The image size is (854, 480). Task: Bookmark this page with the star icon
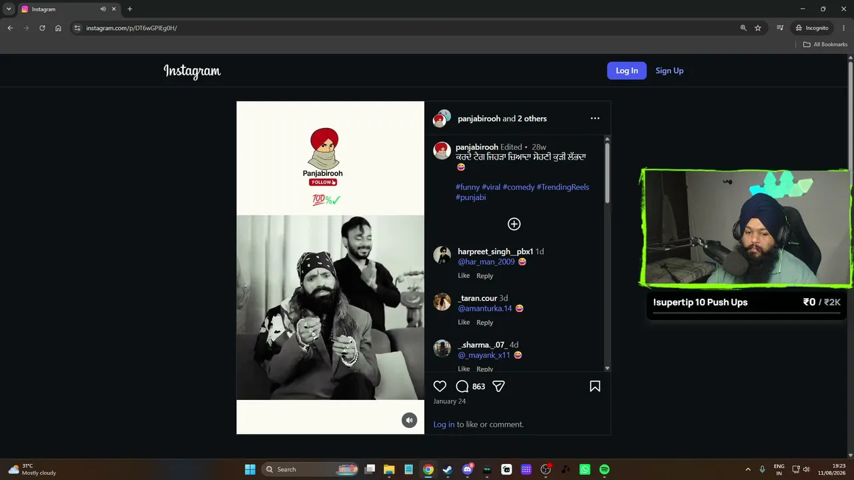[758, 28]
